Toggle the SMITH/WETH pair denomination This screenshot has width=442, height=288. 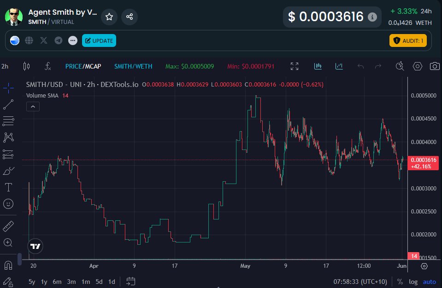click(x=133, y=66)
